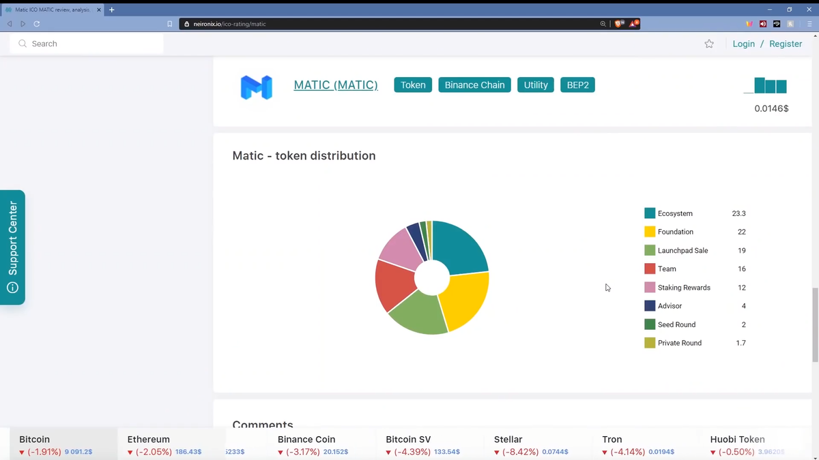Viewport: 819px width, 460px height.
Task: Select Bitcoin in the price ticker
Action: pos(63,444)
